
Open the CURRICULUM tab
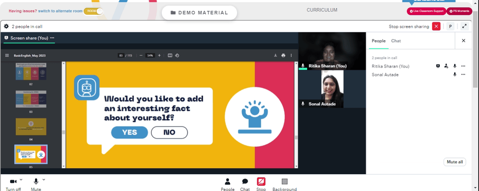[322, 10]
